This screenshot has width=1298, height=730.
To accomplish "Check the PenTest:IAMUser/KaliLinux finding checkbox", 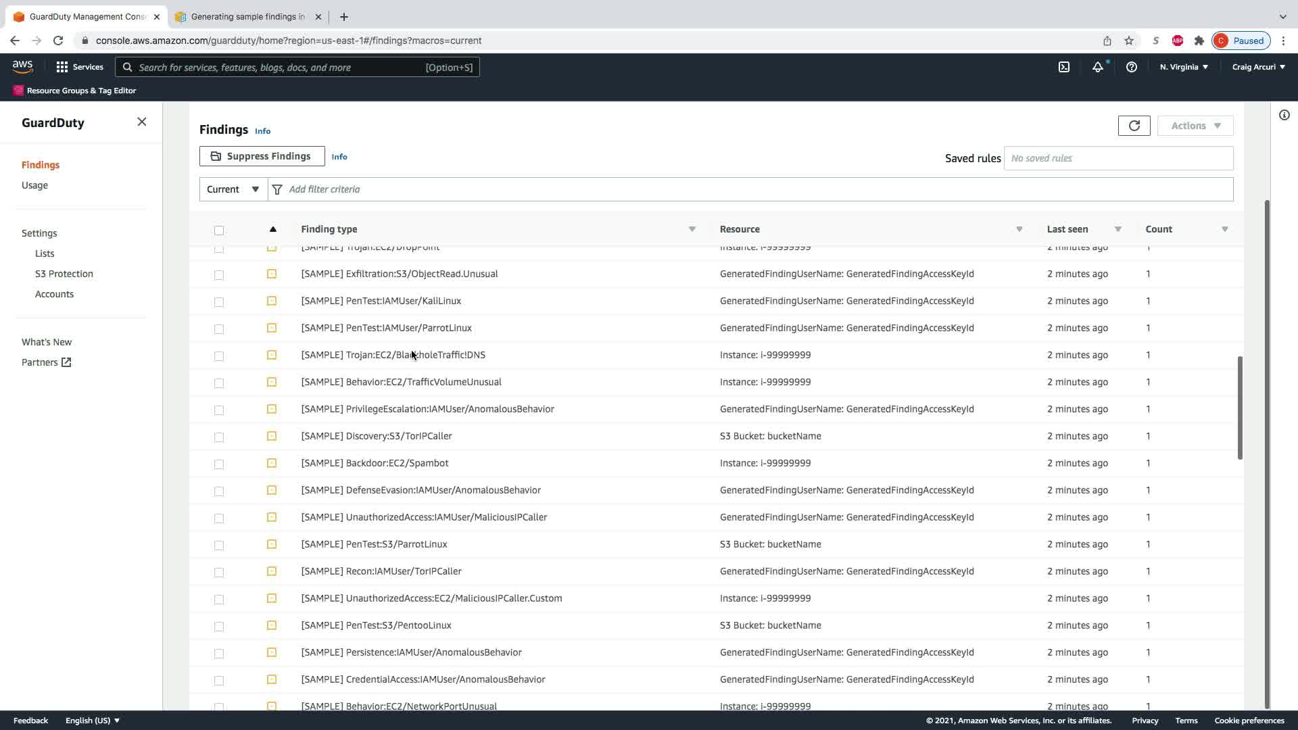I will pyautogui.click(x=219, y=301).
